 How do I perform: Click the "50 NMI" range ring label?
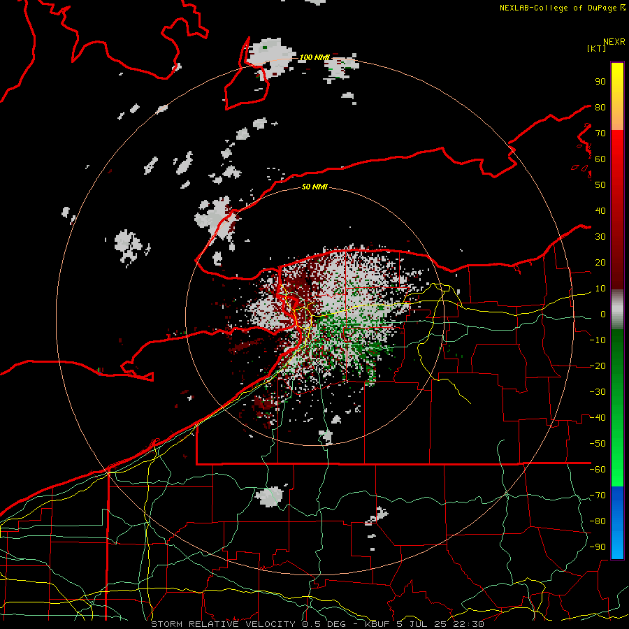(314, 187)
